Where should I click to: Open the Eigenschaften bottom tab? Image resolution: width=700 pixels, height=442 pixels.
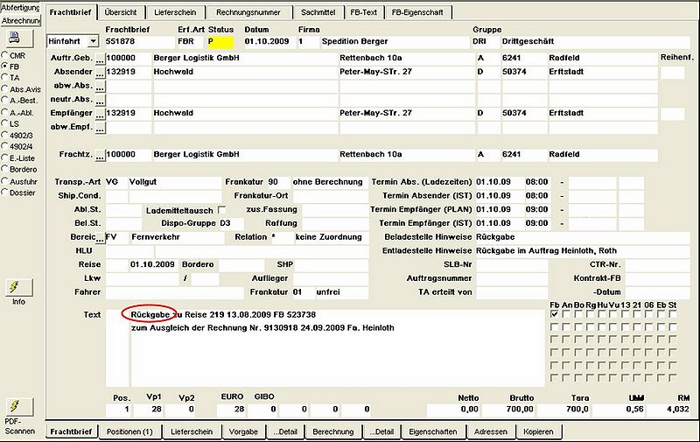[x=432, y=431]
